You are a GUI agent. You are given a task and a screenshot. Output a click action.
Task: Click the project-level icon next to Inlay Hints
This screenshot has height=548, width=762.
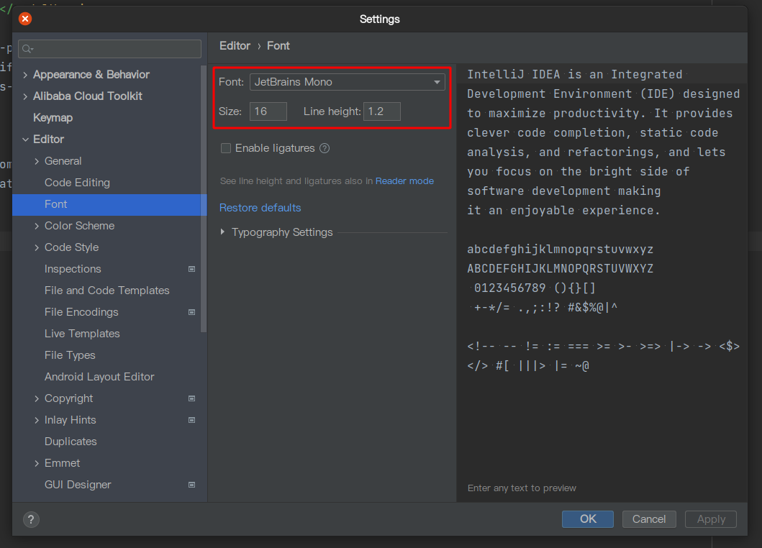pyautogui.click(x=192, y=420)
